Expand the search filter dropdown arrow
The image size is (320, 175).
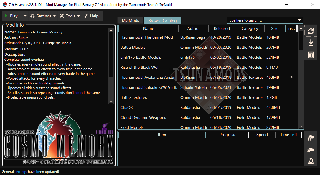pyautogui.click(x=300, y=20)
